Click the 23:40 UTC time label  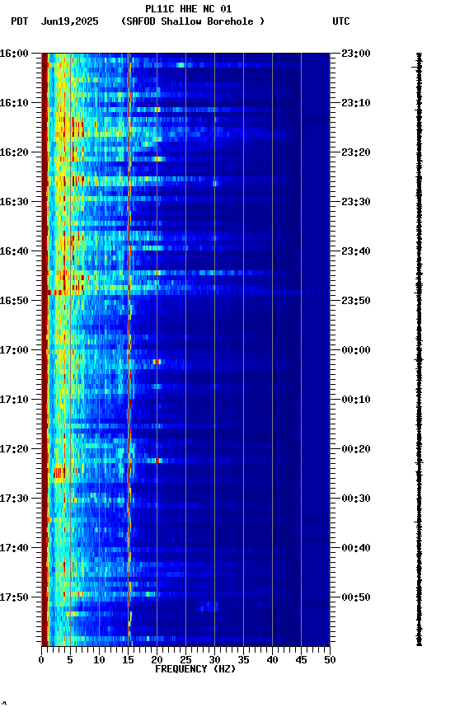pyautogui.click(x=356, y=251)
